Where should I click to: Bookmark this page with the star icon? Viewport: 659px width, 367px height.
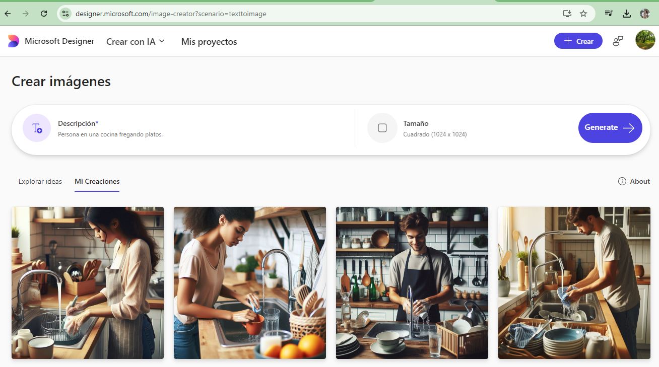(x=583, y=14)
